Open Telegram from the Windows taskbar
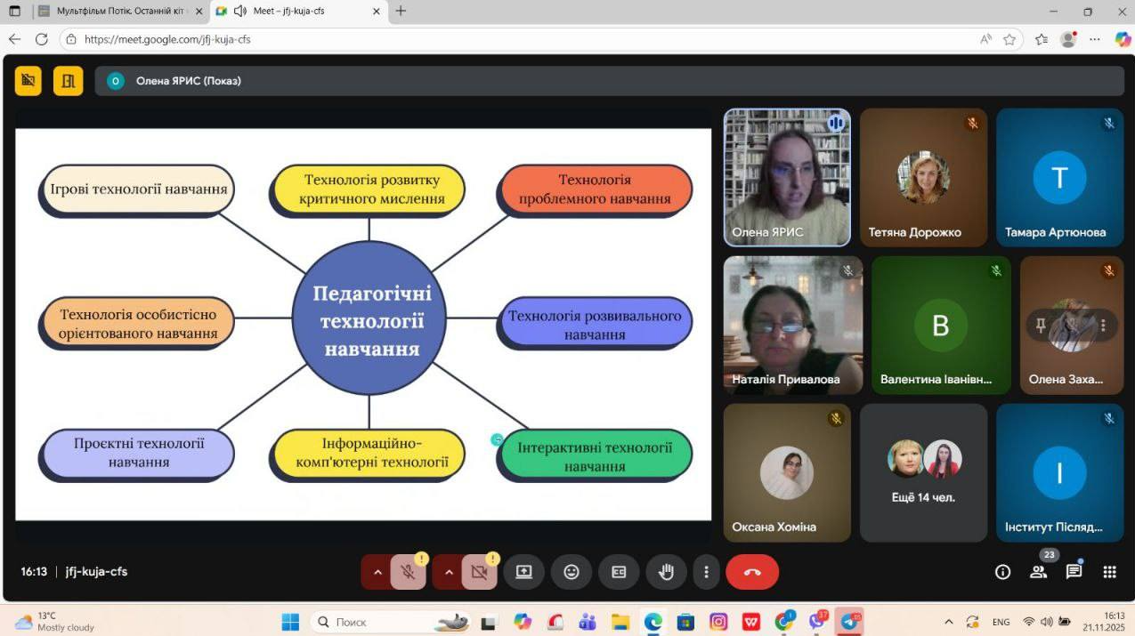 pyautogui.click(x=851, y=622)
